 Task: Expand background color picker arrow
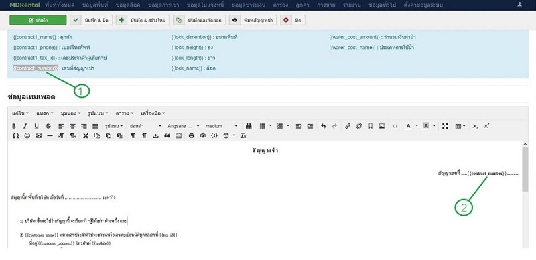434,126
